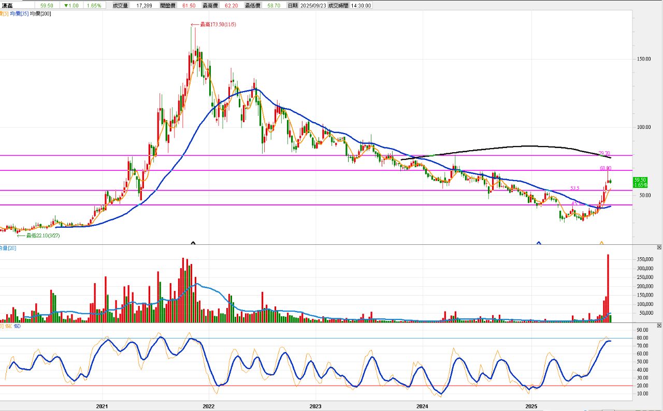Click the stock name 漢磊
This screenshot has height=411, width=663.
[8, 5]
